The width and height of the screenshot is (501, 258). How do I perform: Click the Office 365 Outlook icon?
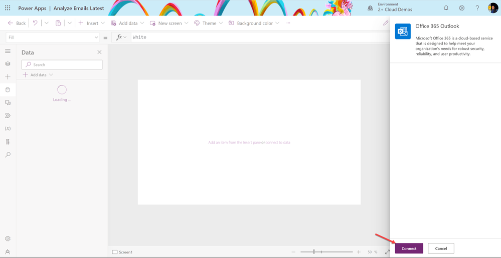point(403,31)
